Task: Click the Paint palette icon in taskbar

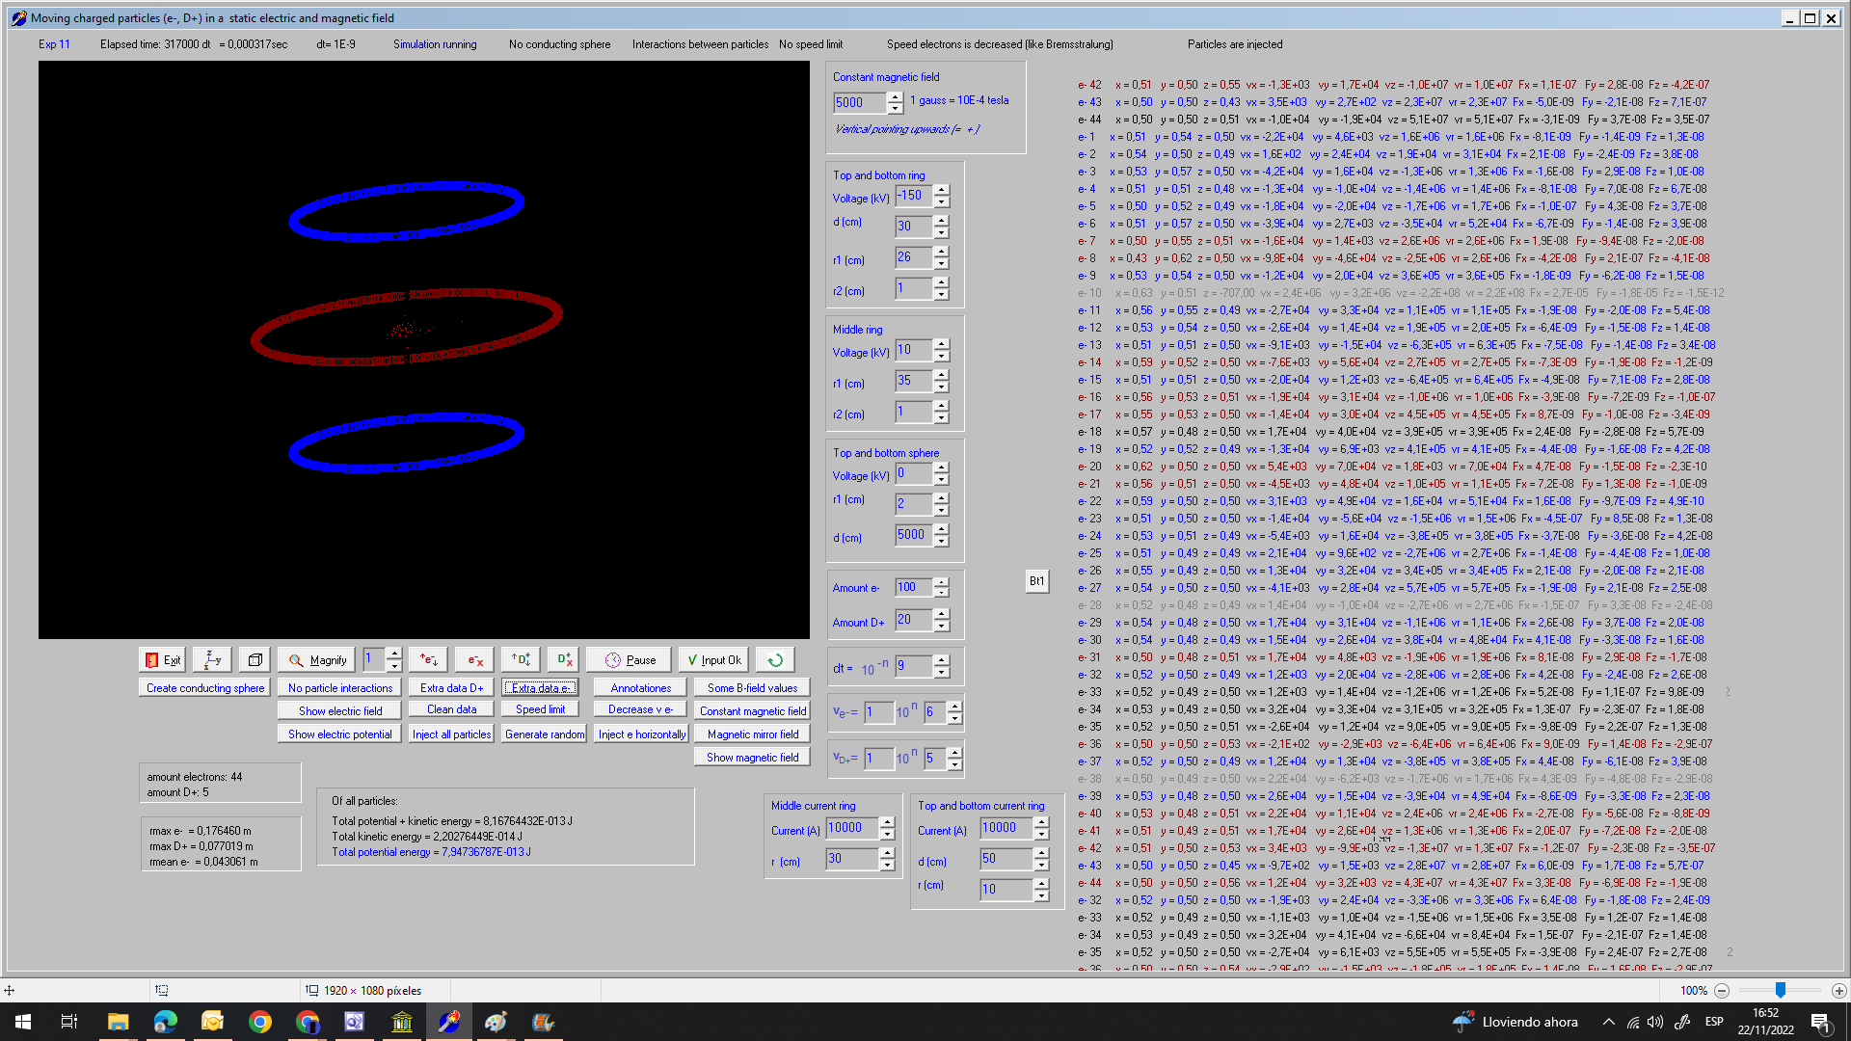Action: coord(496,1022)
